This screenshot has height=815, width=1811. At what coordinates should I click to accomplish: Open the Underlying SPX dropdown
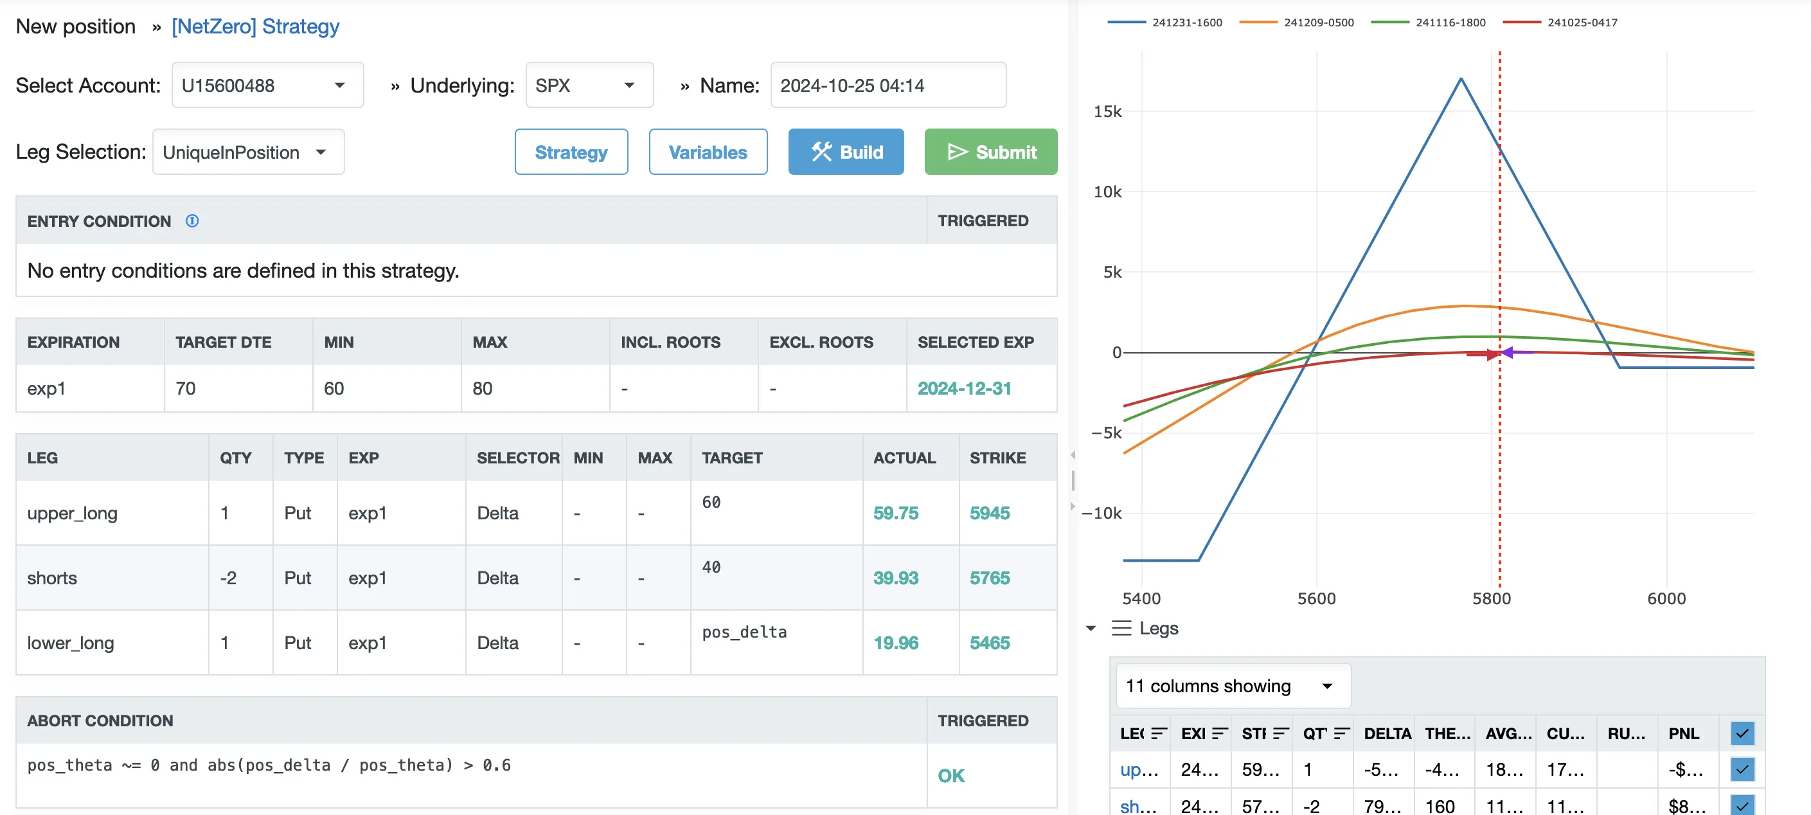(589, 85)
